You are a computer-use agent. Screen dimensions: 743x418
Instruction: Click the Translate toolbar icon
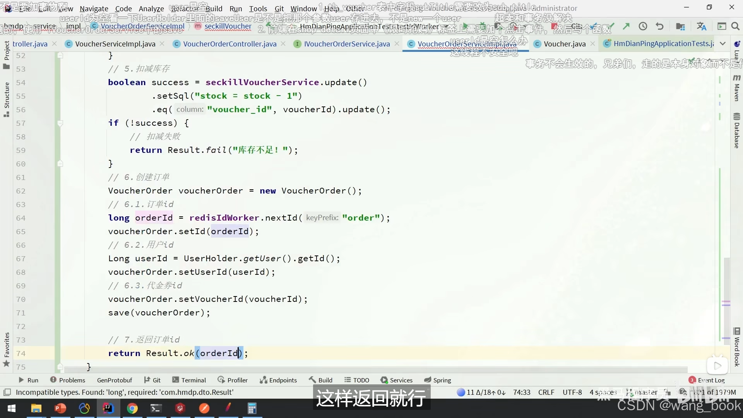[701, 26]
